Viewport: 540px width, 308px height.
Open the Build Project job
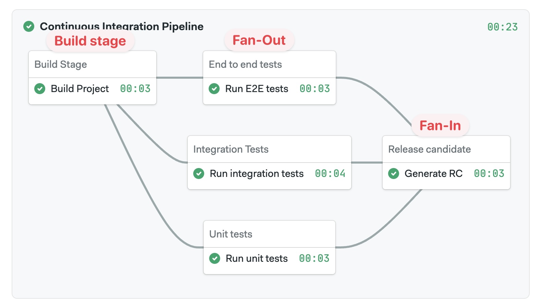(80, 89)
